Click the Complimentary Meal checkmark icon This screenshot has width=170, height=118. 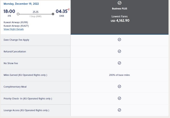(x=119, y=86)
